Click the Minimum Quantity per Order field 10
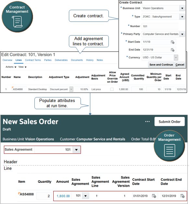The height and width of the screenshot is (204, 190). click(154, 89)
